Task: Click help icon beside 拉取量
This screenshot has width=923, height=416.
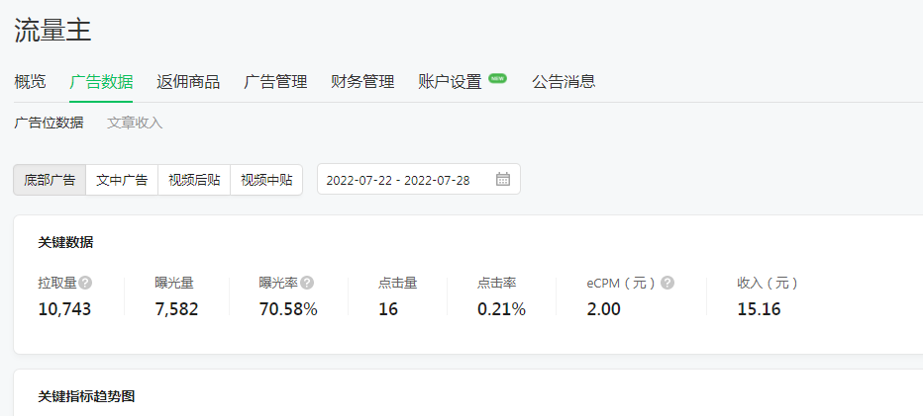Action: coord(85,284)
